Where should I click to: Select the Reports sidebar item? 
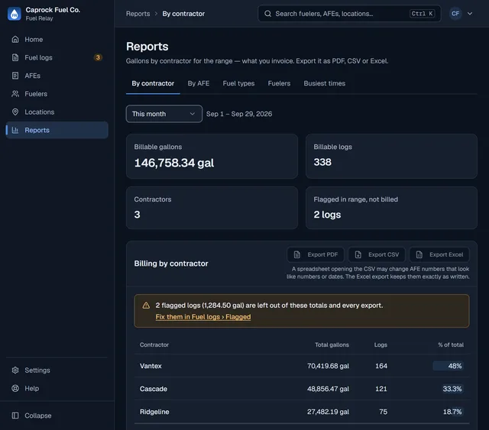pos(57,130)
